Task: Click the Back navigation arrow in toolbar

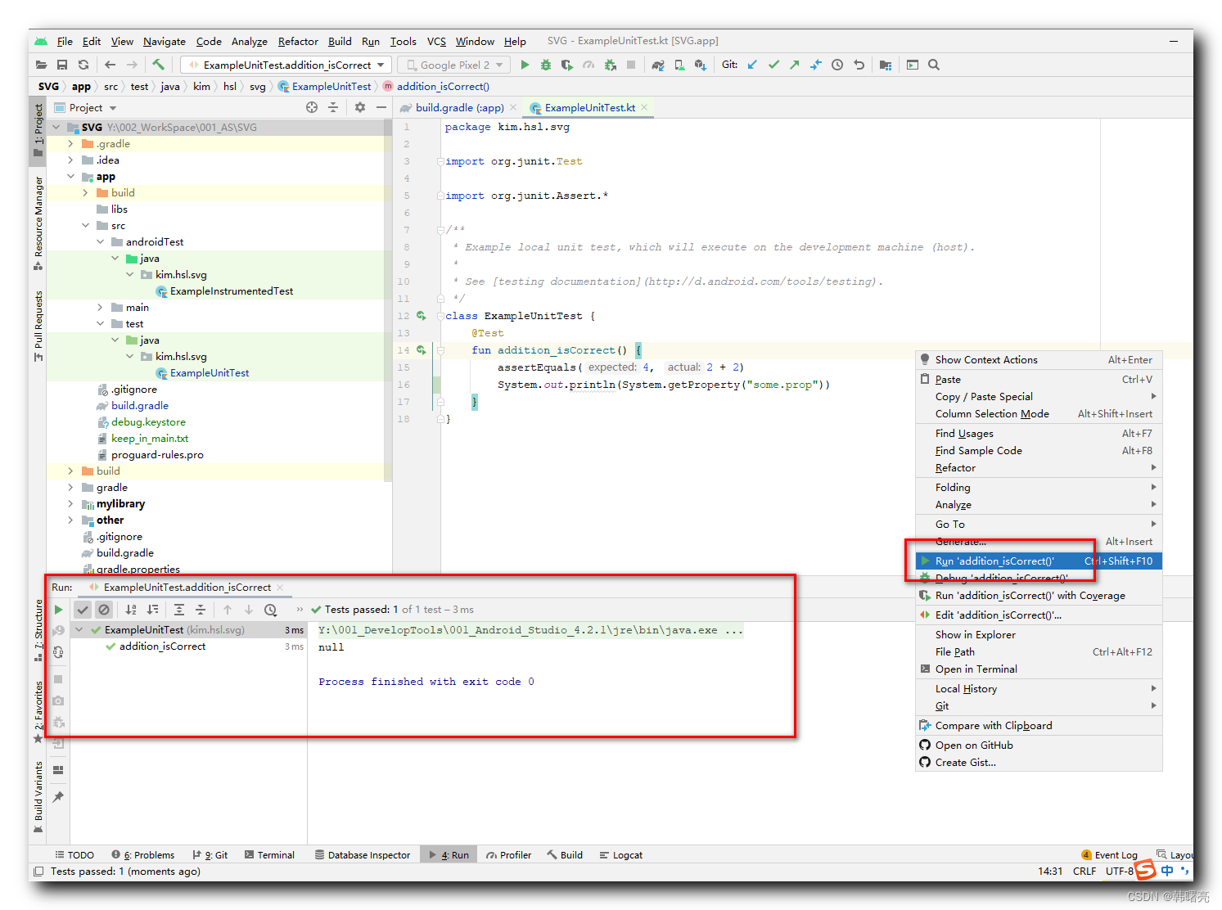Action: click(x=110, y=65)
